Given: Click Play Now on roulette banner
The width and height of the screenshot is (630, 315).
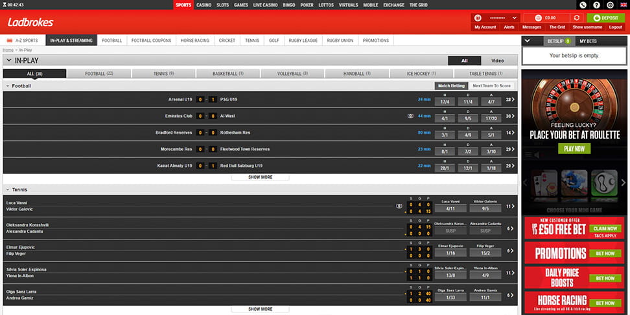Looking at the screenshot, I should (574, 149).
